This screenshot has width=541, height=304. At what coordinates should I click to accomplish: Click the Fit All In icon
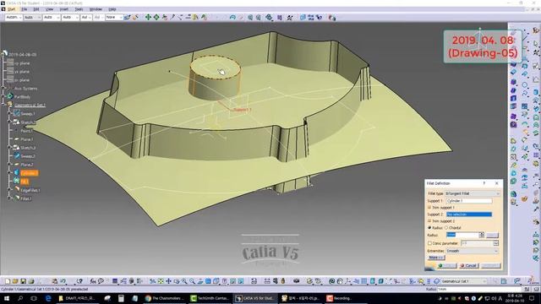coord(161,281)
